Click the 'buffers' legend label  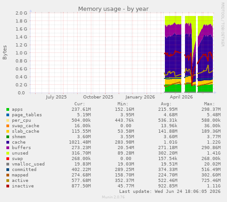[x=21, y=148]
